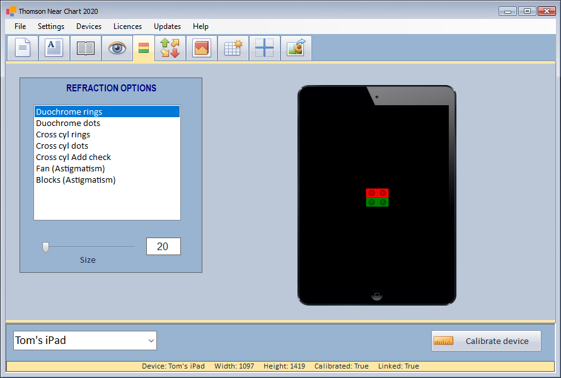Select the text document chart icon
The image size is (561, 378).
point(54,49)
